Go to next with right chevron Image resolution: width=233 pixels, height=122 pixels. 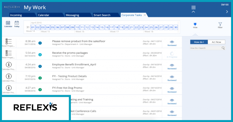tap(227, 12)
